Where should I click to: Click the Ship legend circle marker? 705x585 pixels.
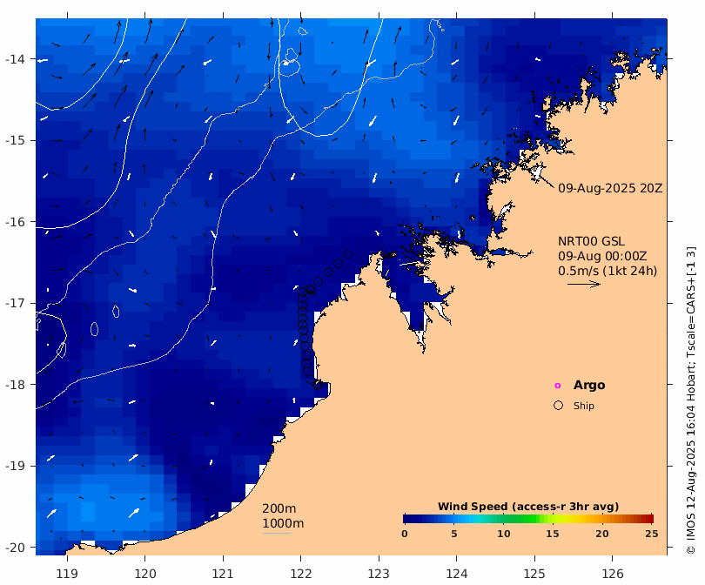click(558, 405)
